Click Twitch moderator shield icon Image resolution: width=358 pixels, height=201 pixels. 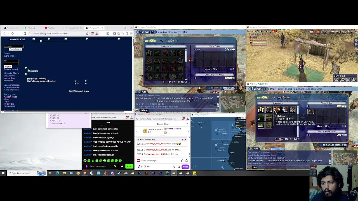pos(174,167)
